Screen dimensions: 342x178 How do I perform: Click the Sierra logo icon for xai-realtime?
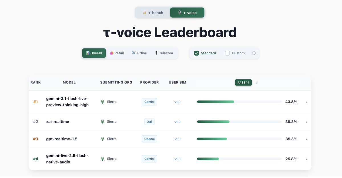pos(103,122)
